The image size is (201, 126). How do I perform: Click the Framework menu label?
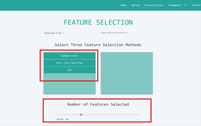pyautogui.click(x=174, y=5)
